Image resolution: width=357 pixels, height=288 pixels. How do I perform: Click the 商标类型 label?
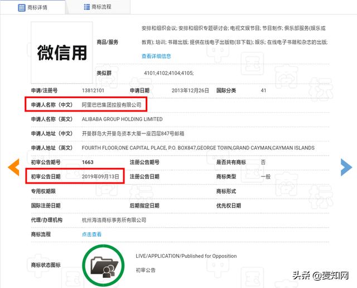tap(226, 176)
